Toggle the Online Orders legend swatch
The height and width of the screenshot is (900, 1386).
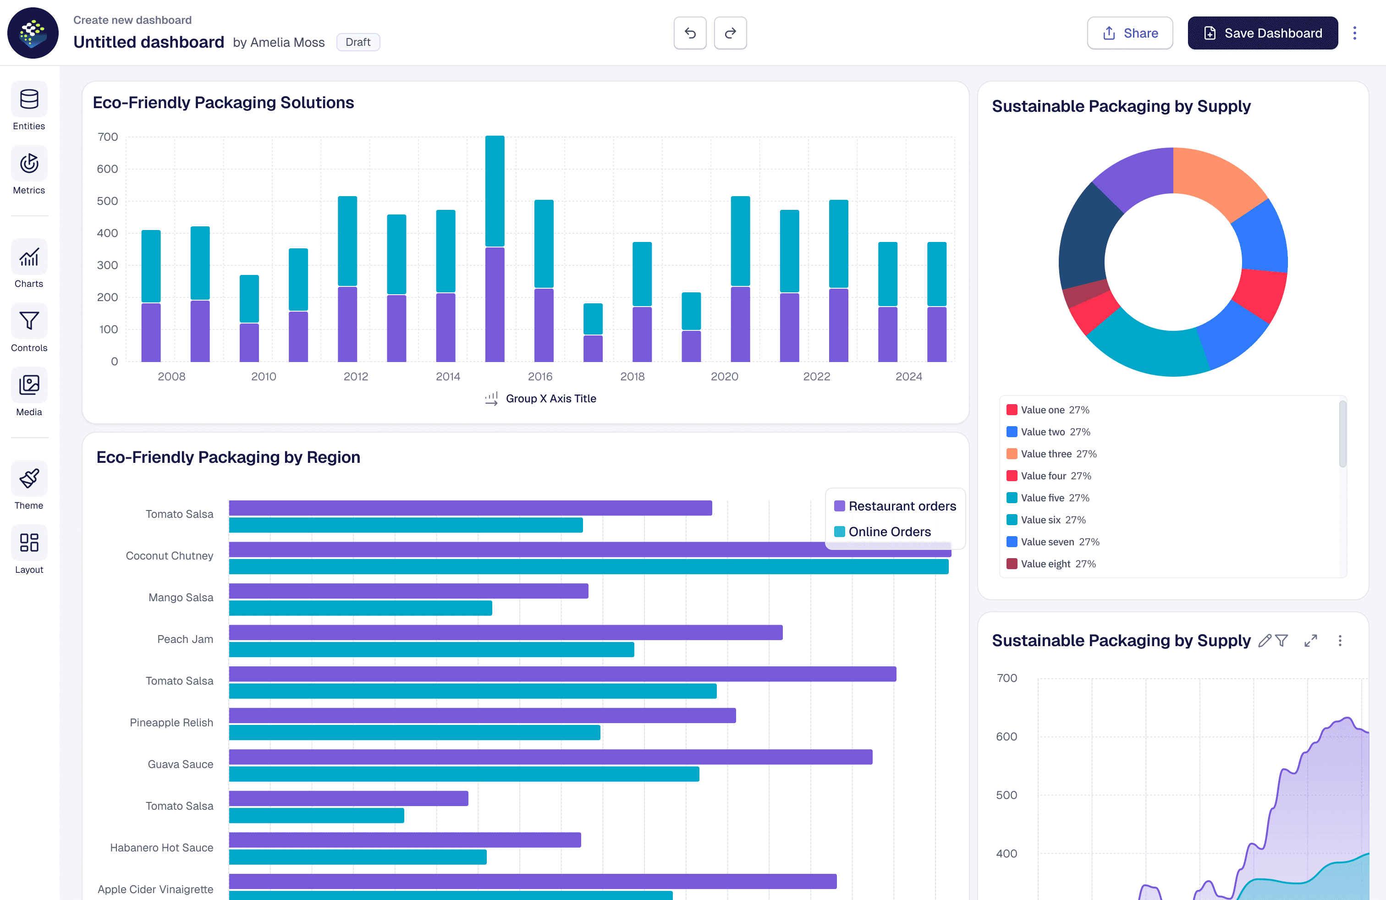[839, 532]
